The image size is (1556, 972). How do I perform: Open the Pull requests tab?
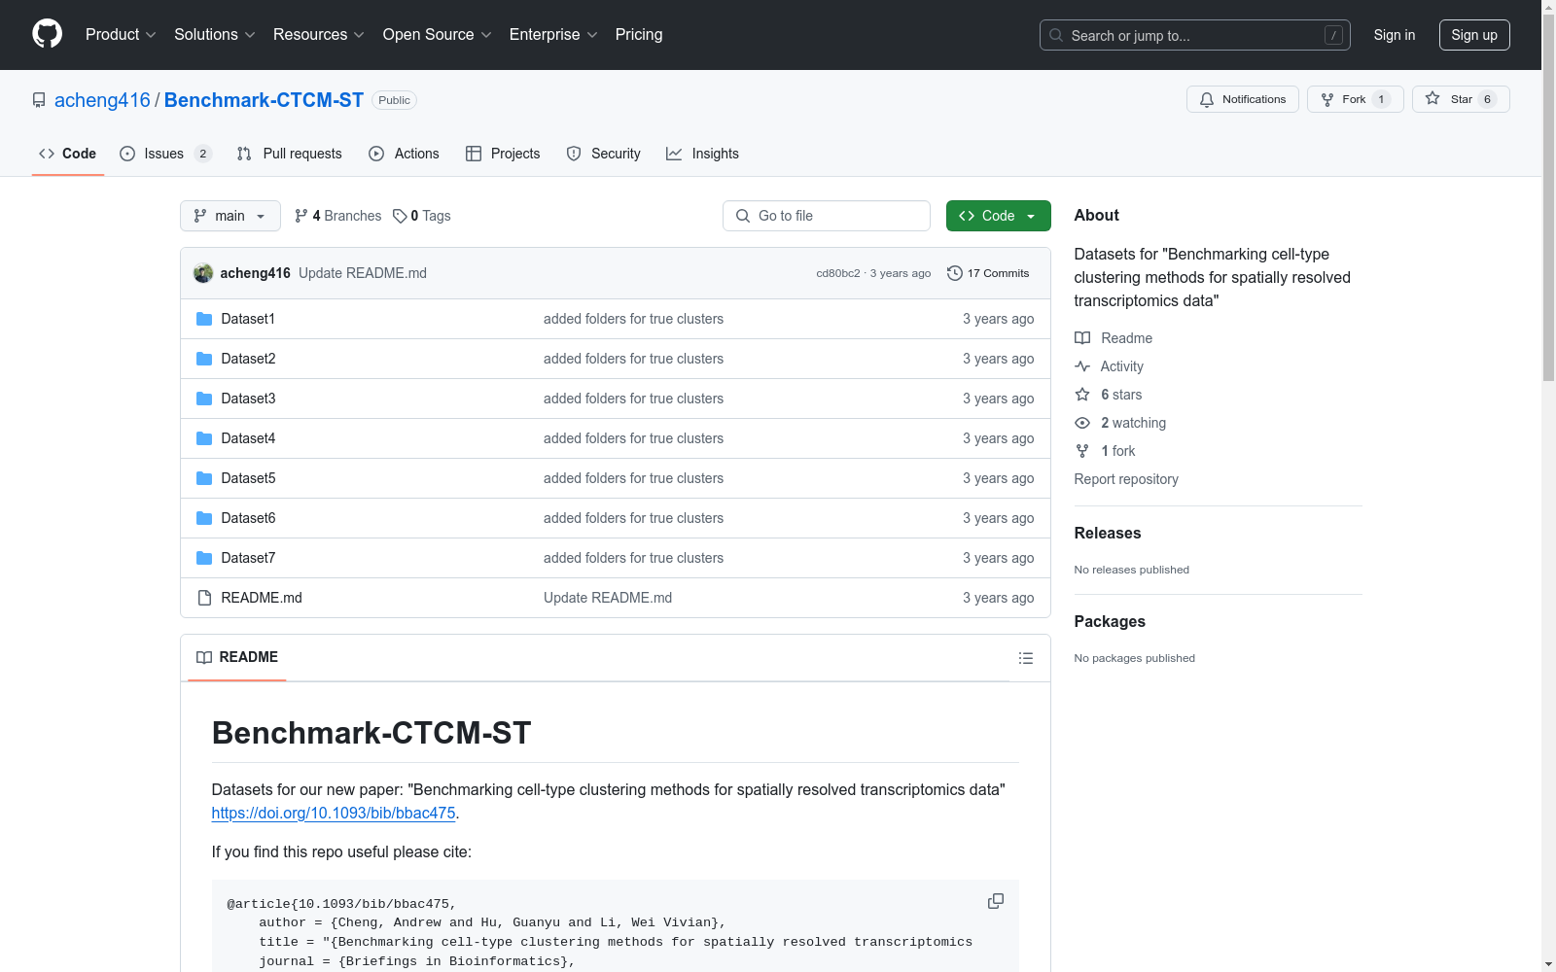290,154
